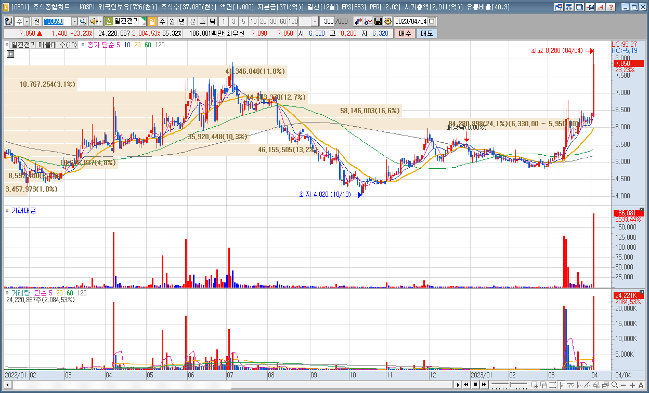The width and height of the screenshot is (649, 393).
Task: Click the chart grid table icon
Action: coord(10,54)
